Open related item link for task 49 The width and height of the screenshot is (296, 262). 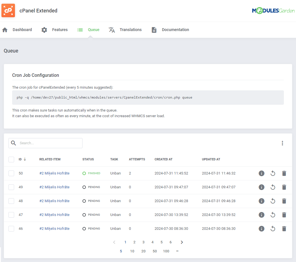[x=54, y=187]
